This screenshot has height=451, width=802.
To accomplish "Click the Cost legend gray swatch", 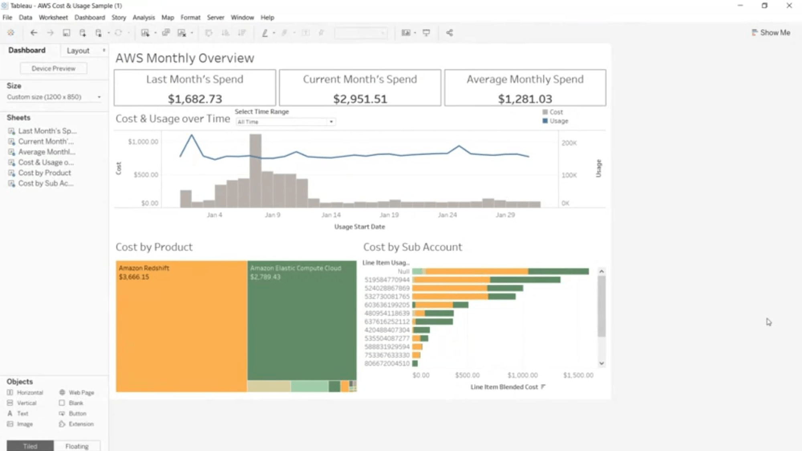I will click(x=545, y=112).
